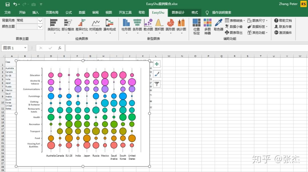The height and width of the screenshot is (172, 308).
Task: Expand the 背景风格 style dropdown
Action: 40,21
